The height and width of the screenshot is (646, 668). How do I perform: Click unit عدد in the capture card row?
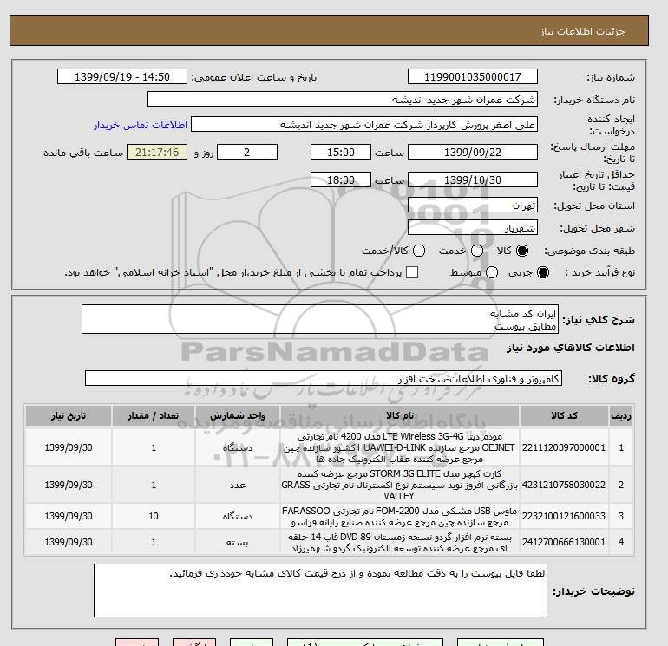[x=238, y=485]
